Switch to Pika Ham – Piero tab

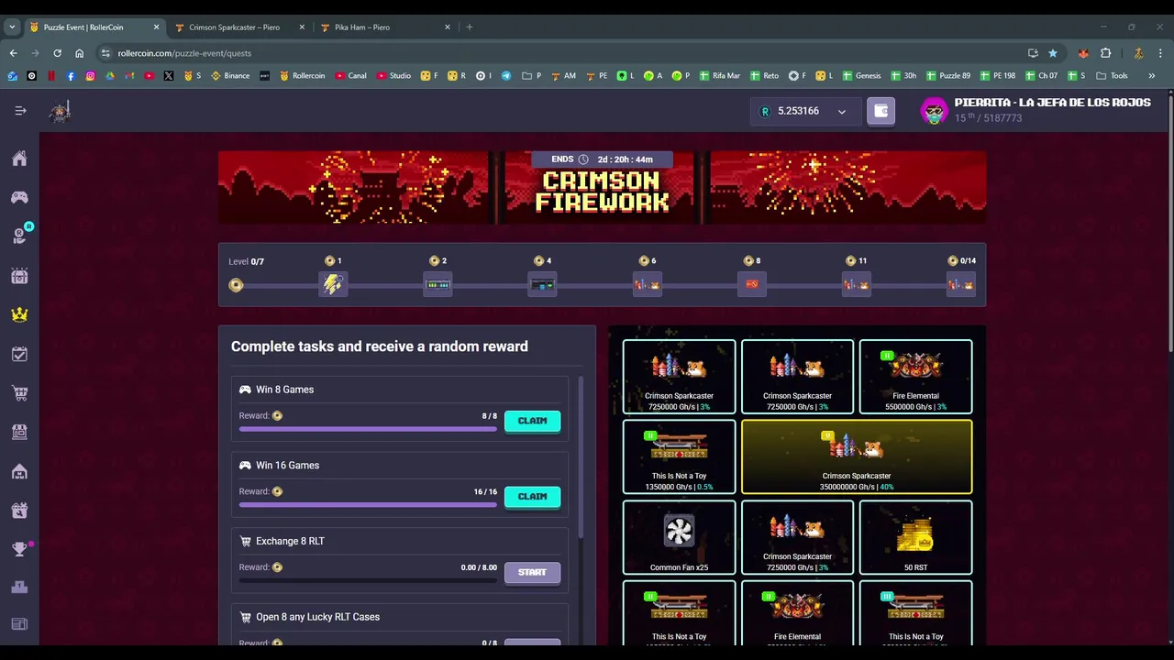(362, 27)
